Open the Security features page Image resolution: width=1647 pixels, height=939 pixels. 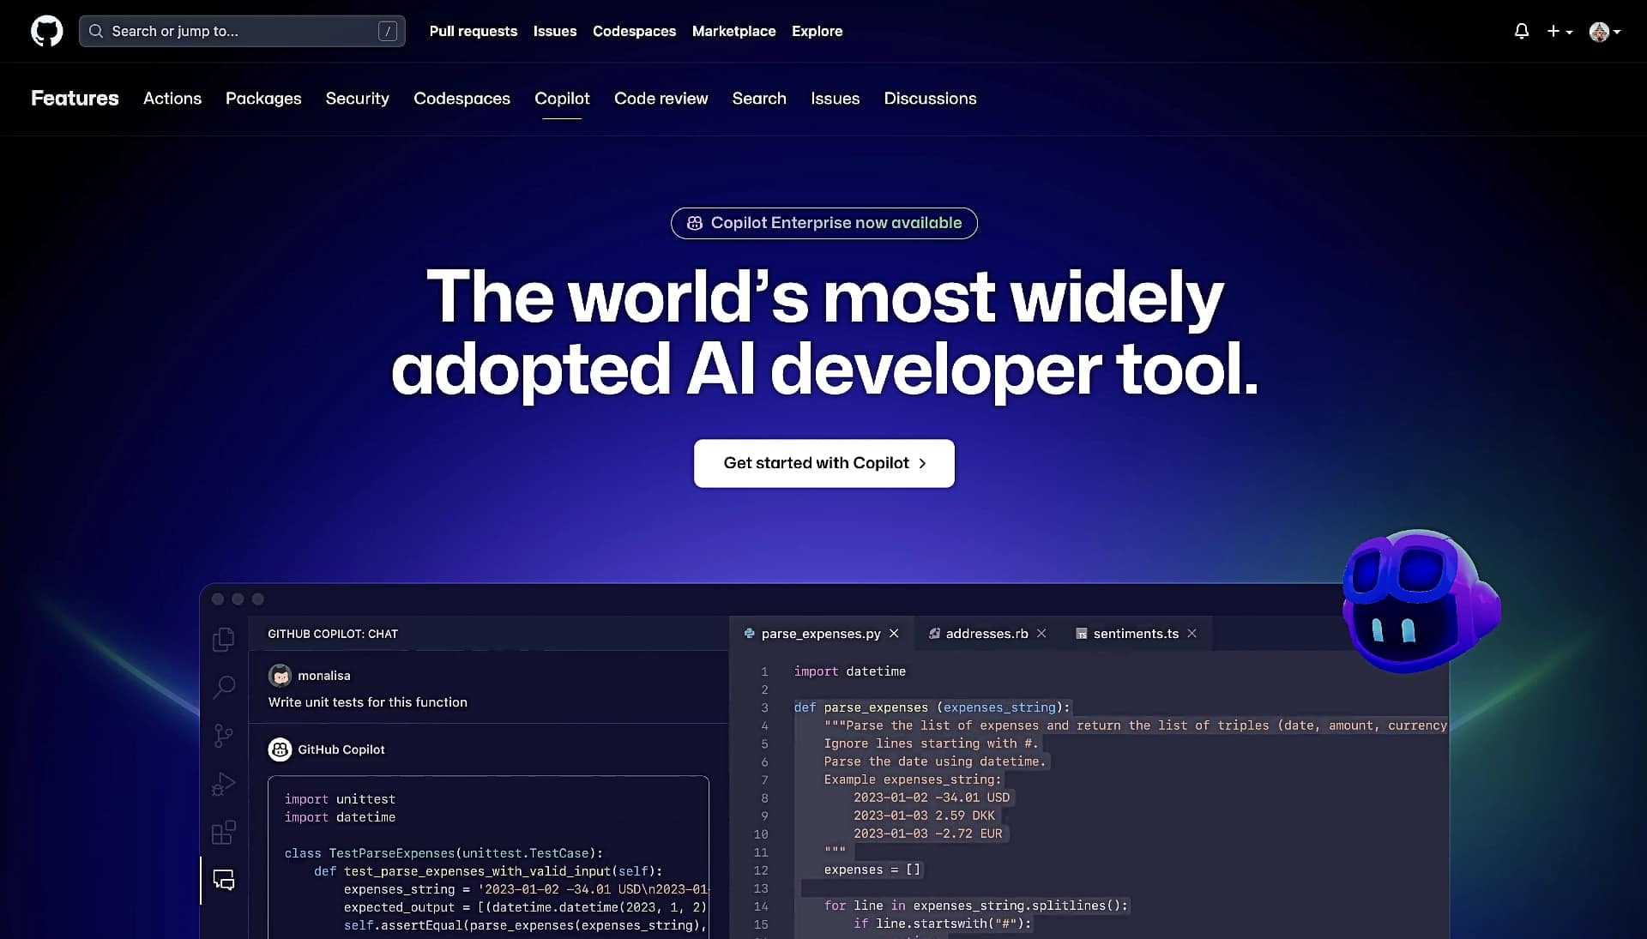357,99
